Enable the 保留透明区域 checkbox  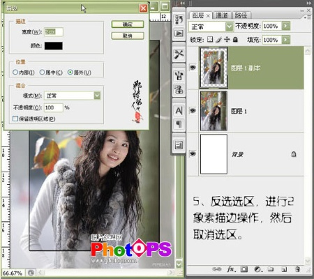click(15, 119)
